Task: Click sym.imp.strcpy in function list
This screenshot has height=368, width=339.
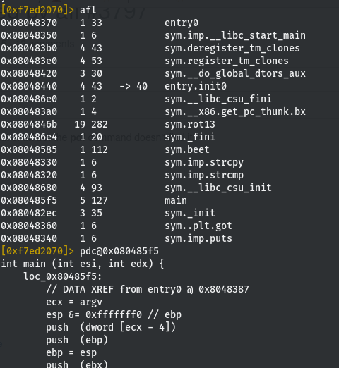Action: tap(204, 162)
